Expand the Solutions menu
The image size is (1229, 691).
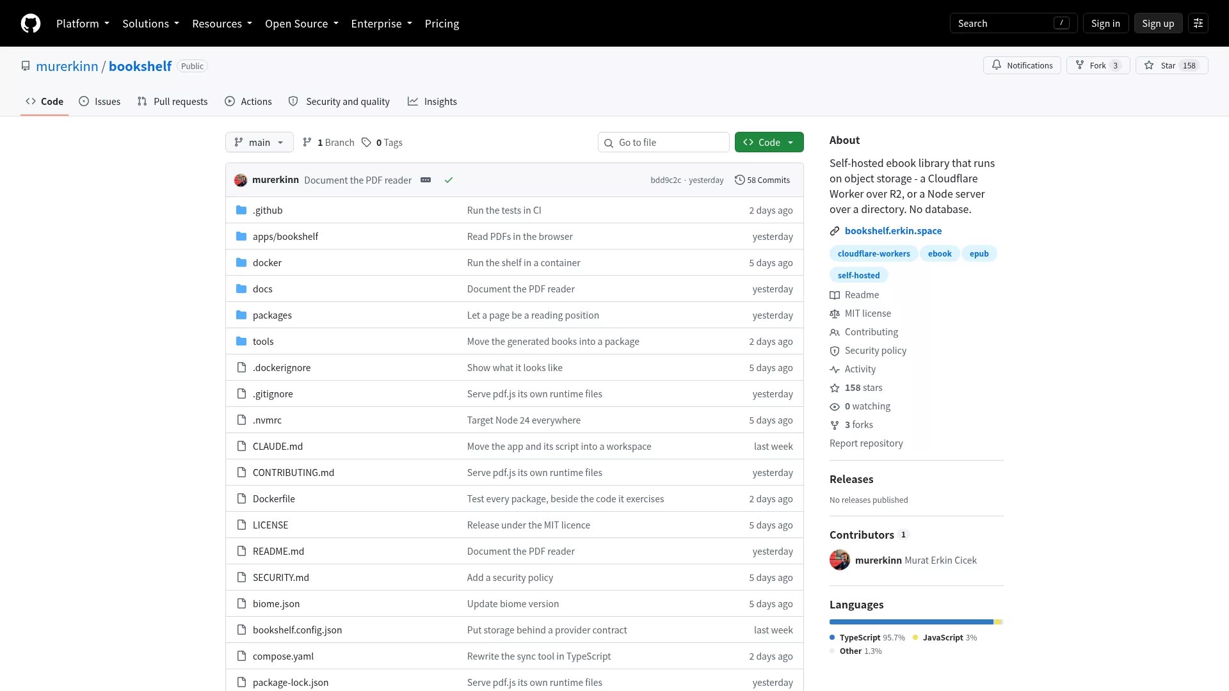(x=150, y=24)
